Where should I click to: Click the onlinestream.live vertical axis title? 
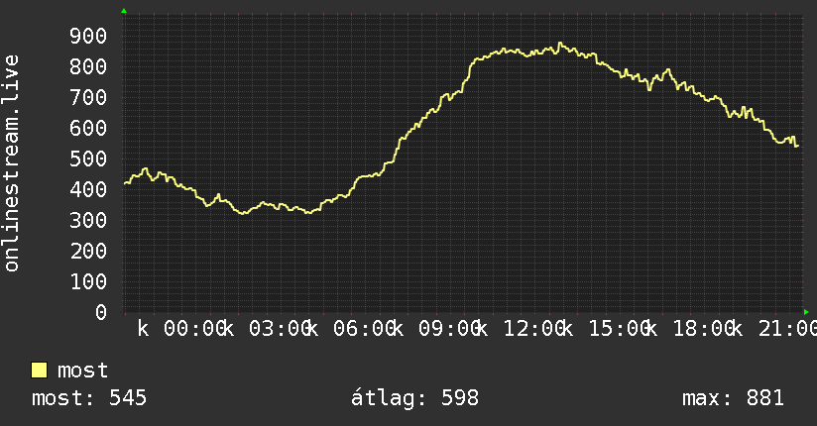[x=12, y=163]
